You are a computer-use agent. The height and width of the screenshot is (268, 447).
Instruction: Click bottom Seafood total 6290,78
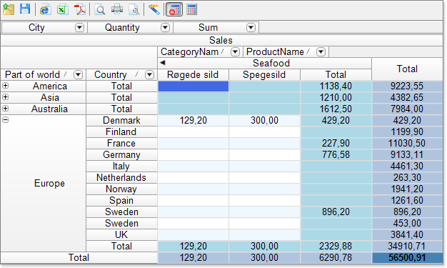point(336,257)
